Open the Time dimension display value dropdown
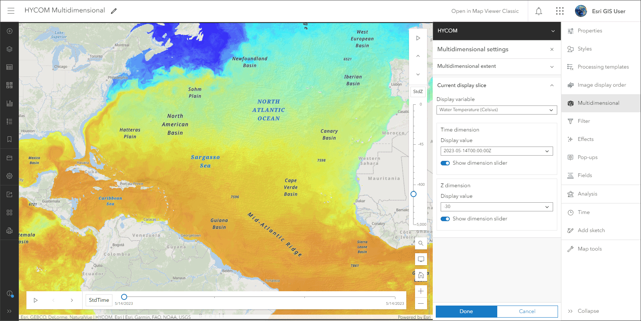641x321 pixels. 497,151
